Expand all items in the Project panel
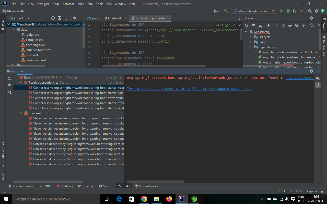Viewport: 327px width, 204px height. point(60,18)
